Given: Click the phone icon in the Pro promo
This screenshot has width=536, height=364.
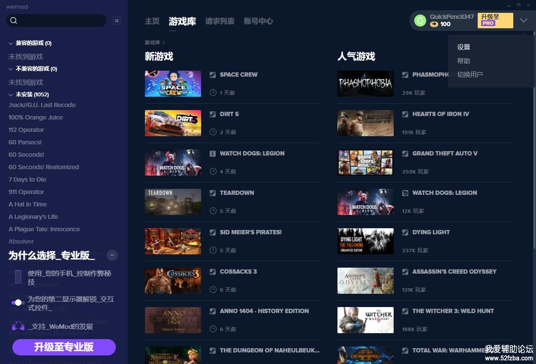Looking at the screenshot, I should [18, 277].
